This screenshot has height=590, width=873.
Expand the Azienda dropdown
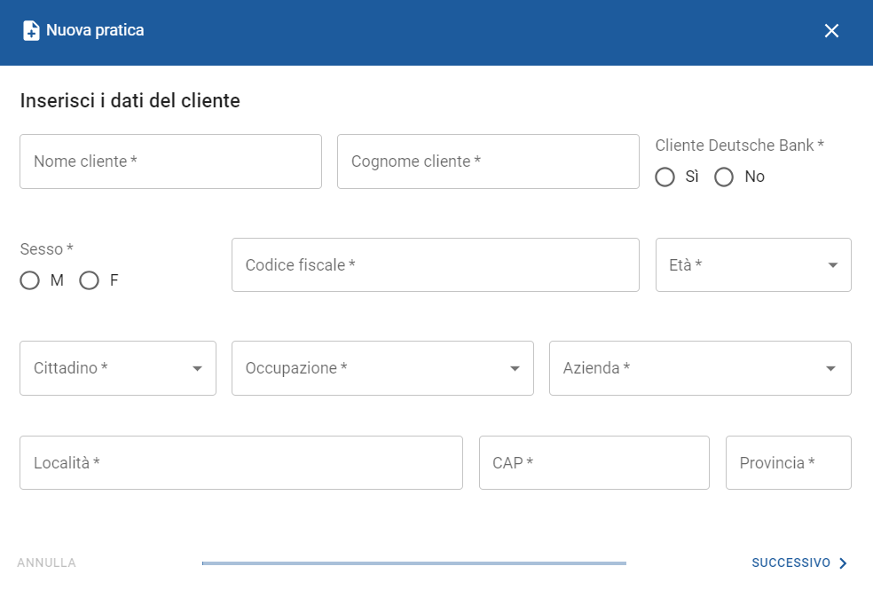[699, 368]
